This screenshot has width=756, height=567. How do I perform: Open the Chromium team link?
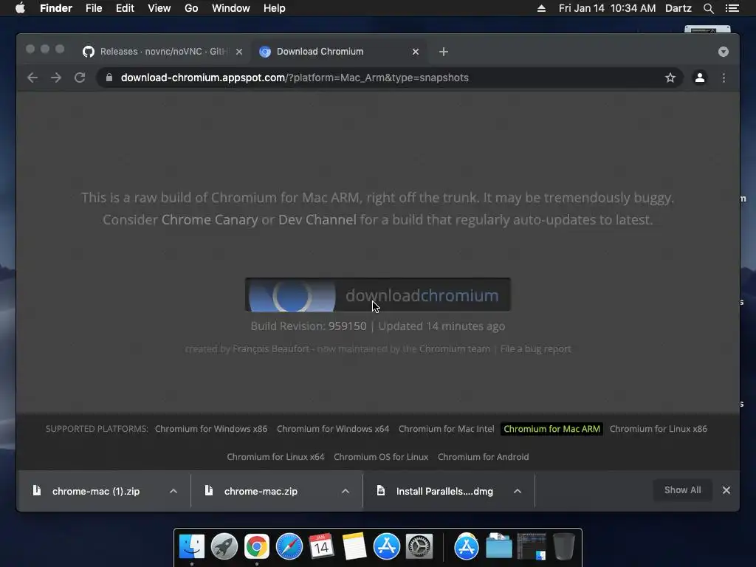click(454, 348)
